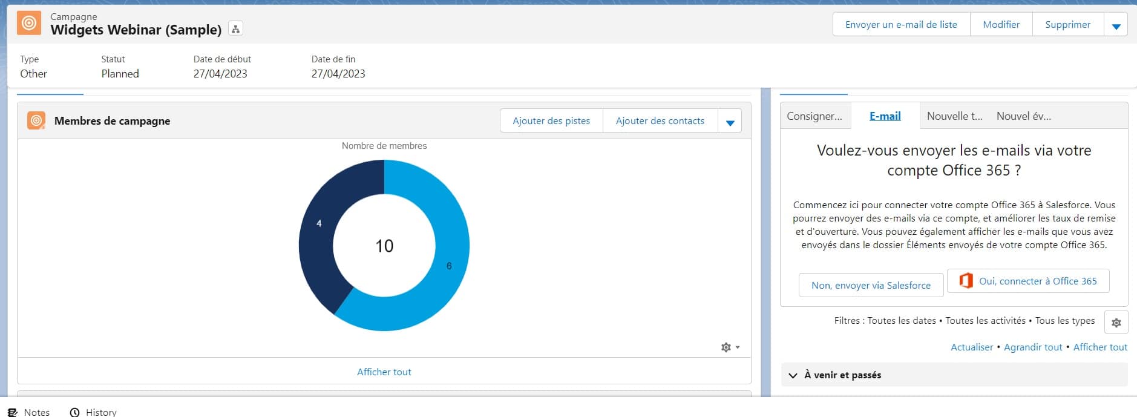Select the Nouvelle tâche tab
The width and height of the screenshot is (1137, 417).
(954, 116)
